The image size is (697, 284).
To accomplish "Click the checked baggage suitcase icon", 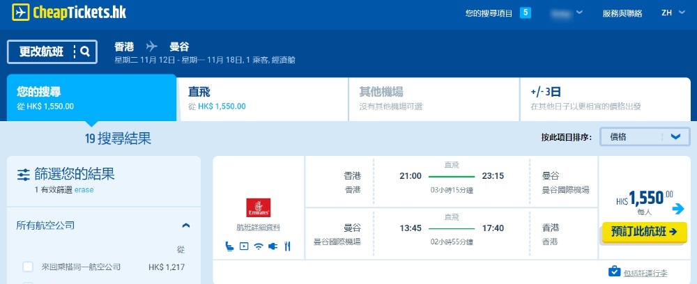I will coord(614,271).
